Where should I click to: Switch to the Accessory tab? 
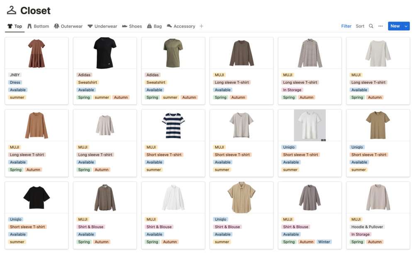[x=181, y=26]
